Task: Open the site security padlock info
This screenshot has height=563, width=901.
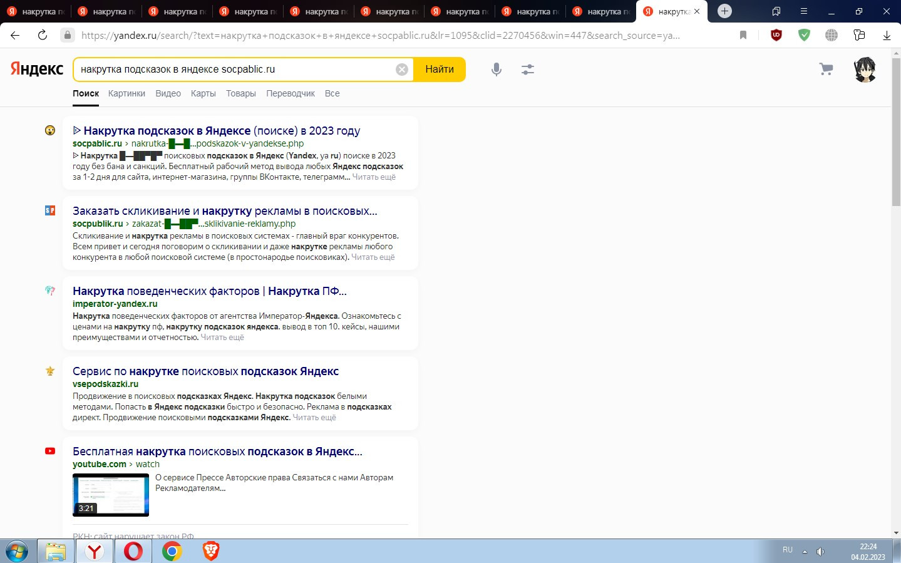Action: [x=68, y=35]
